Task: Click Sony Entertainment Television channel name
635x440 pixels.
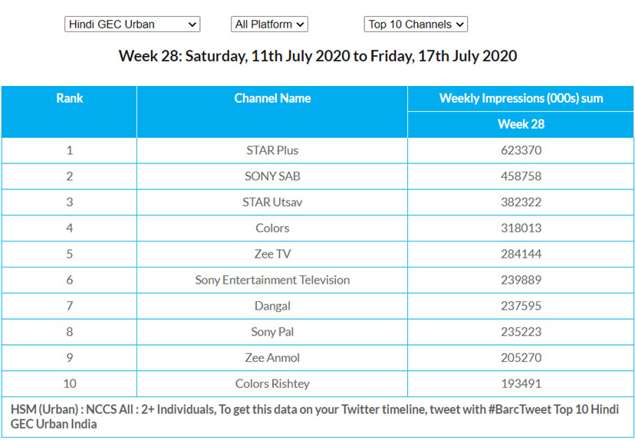Action: [x=272, y=281]
